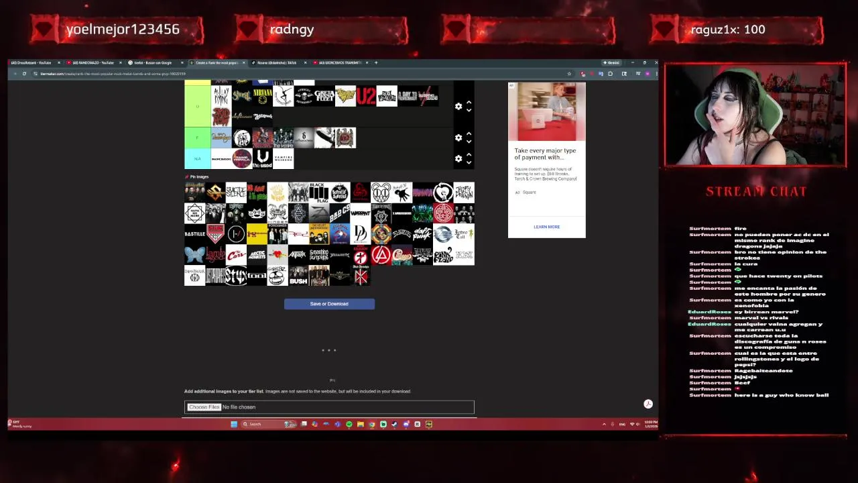Click the browser reload button
858x483 pixels.
[x=24, y=74]
